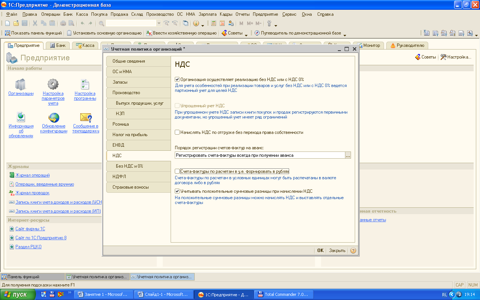Click Ввести хозяйственную операцию toolbar button
Viewport: 480px width, 300px height.
[x=181, y=33]
